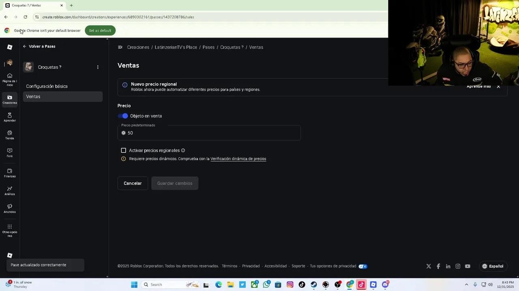519x291 pixels.
Task: Open the Accesibilidad footer link
Action: click(276, 266)
